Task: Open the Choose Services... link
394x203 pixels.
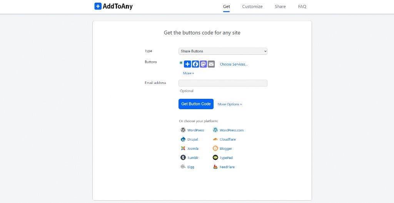Action: 234,64
